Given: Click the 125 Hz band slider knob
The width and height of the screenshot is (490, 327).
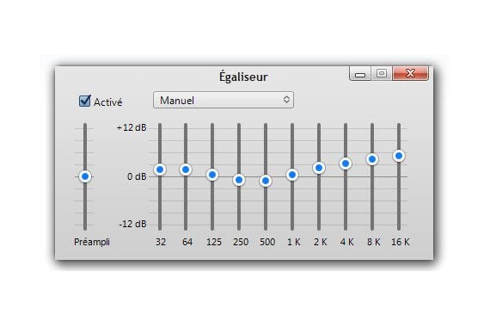Looking at the screenshot, I should point(212,175).
